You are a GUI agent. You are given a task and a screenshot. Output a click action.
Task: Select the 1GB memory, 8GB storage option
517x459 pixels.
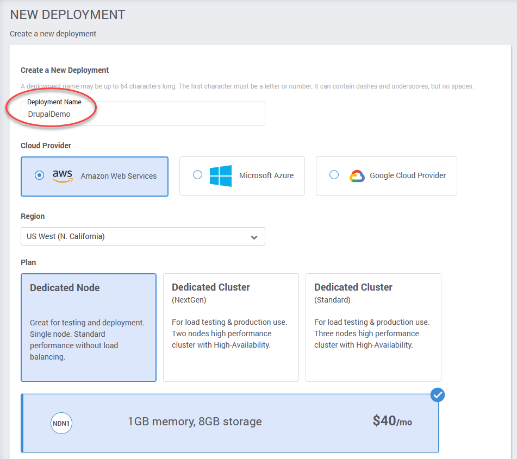(x=230, y=423)
